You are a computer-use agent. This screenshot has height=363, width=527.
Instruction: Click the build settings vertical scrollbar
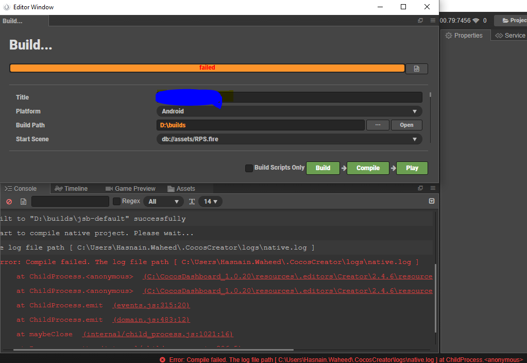[430, 95]
